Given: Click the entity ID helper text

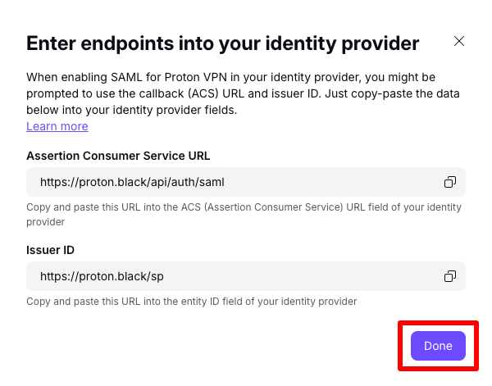Looking at the screenshot, I should point(191,302).
